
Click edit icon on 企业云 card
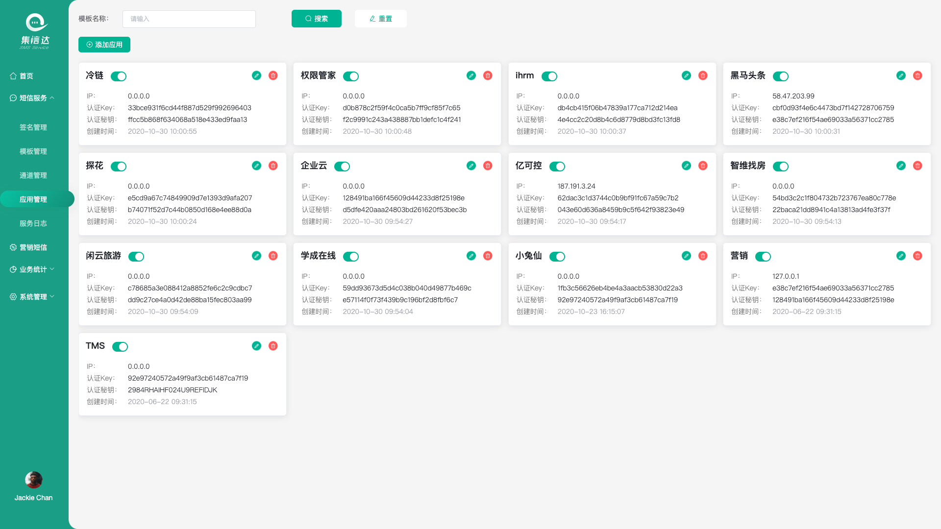coord(471,166)
